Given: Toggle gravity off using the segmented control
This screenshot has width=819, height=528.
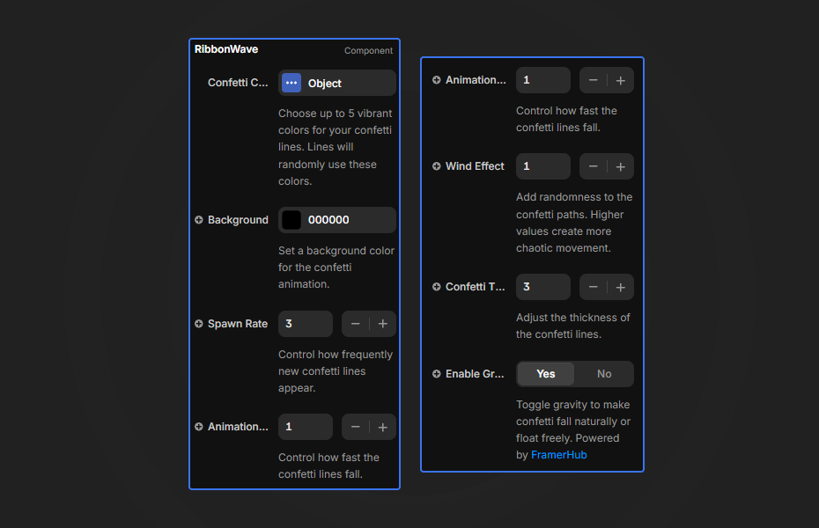Looking at the screenshot, I should [x=604, y=373].
